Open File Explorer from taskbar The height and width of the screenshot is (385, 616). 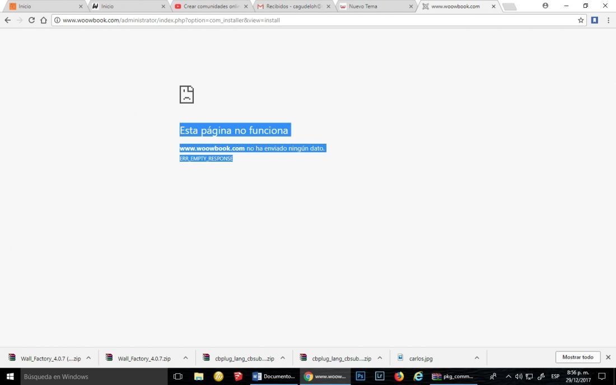(x=199, y=377)
